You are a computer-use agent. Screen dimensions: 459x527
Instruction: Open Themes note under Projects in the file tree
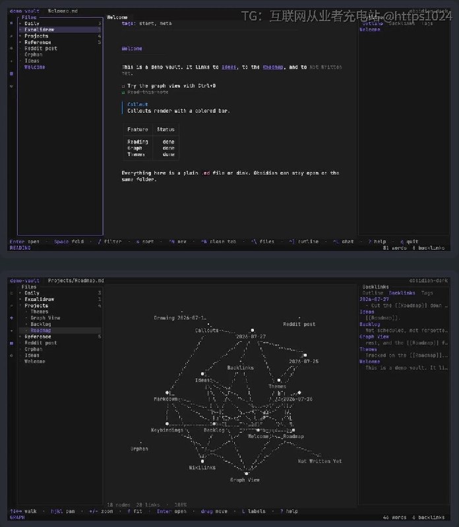[40, 312]
